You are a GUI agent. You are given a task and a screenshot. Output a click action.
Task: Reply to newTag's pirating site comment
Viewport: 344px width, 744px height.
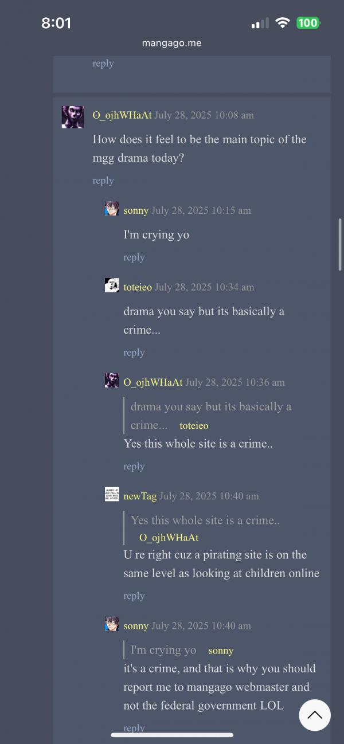[x=134, y=596]
